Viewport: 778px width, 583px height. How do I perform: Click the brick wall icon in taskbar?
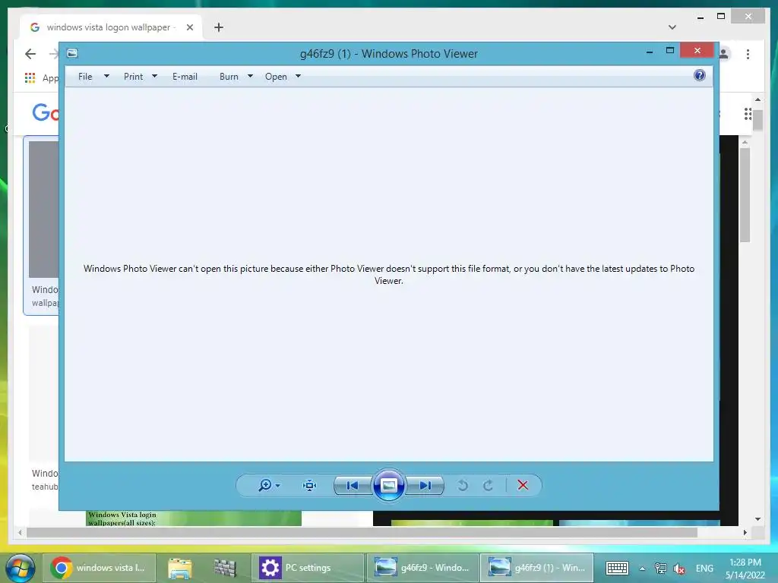pos(225,568)
